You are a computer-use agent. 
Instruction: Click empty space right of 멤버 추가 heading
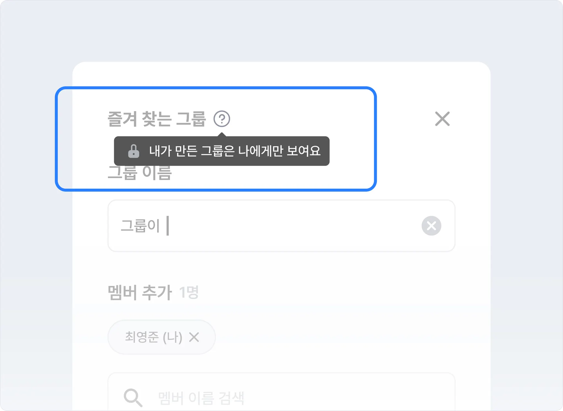click(330, 292)
